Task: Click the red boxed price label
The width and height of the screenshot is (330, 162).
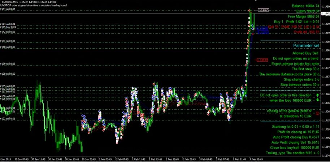Action: [x=262, y=60]
